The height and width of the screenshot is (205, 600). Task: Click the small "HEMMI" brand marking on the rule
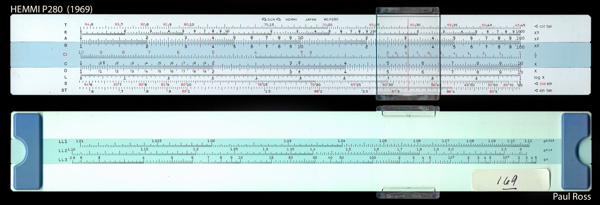tap(291, 20)
